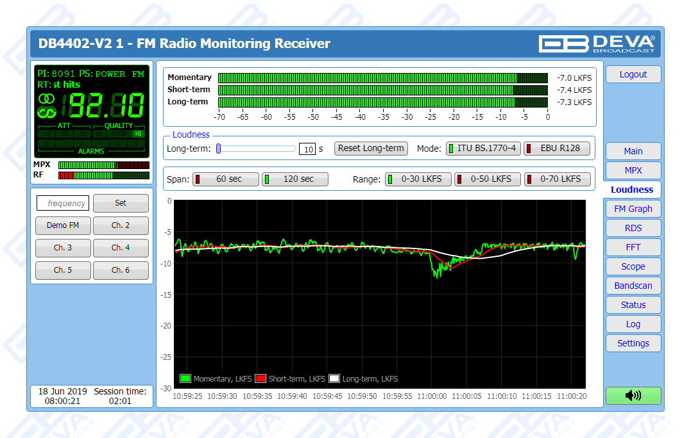Click the Long-term duration slider
Screen dimensions: 691x438
click(x=257, y=149)
